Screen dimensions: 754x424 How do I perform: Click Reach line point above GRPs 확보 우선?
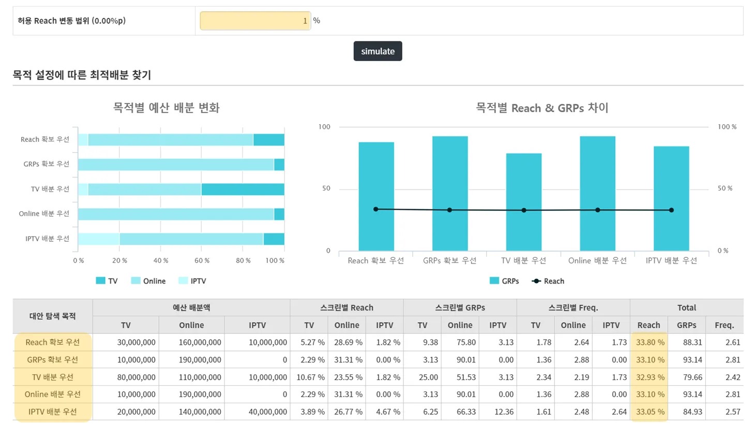(449, 210)
